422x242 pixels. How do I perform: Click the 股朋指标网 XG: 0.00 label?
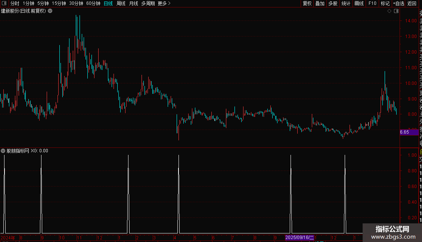coord(28,151)
